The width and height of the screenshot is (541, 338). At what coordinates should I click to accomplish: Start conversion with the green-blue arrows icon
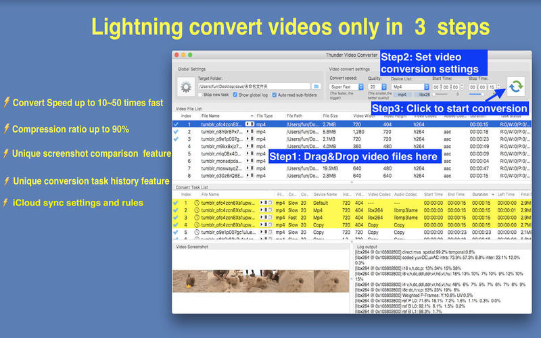tap(516, 87)
